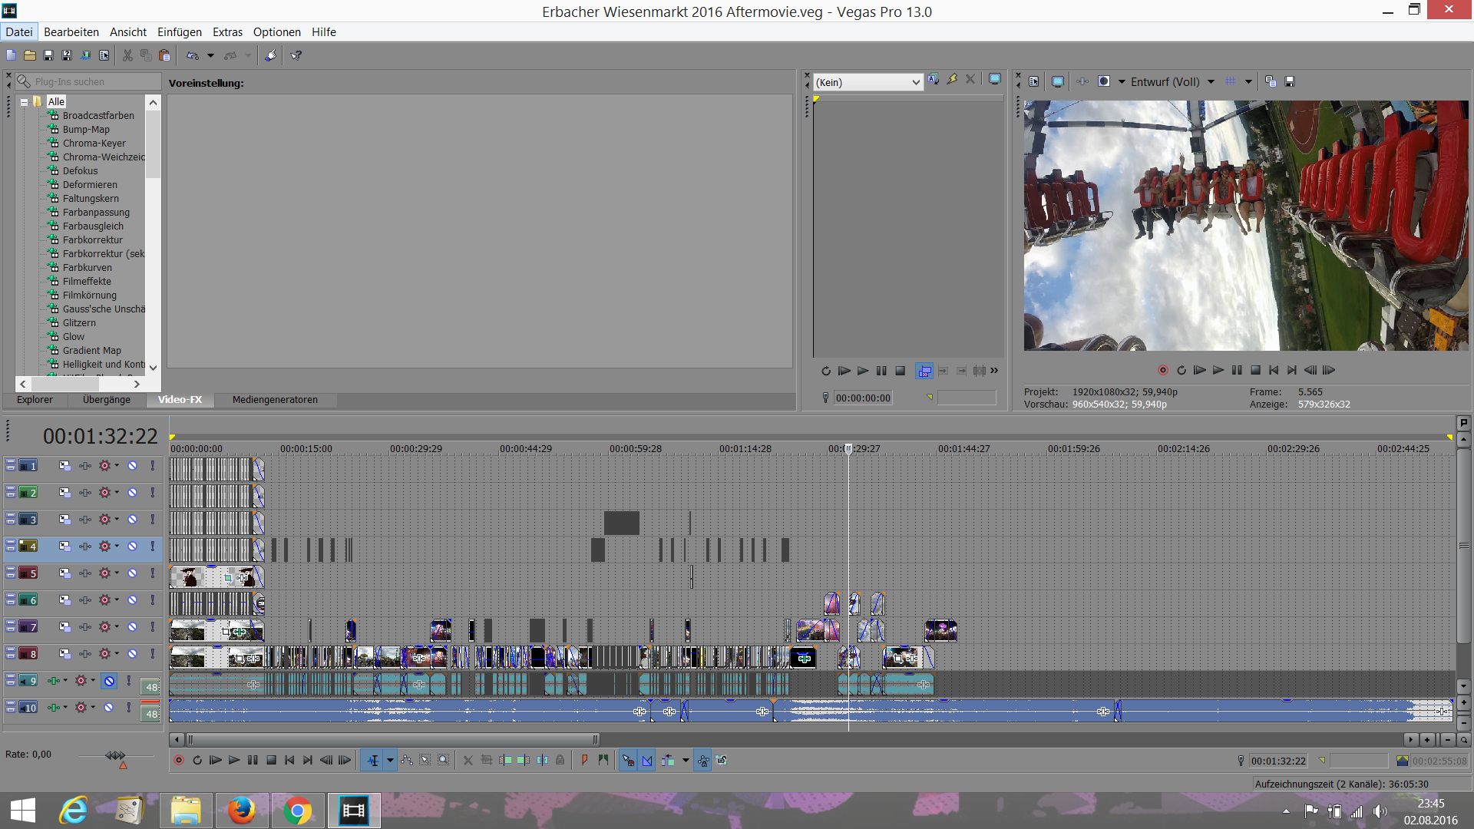Click the Render As icon

(85, 55)
